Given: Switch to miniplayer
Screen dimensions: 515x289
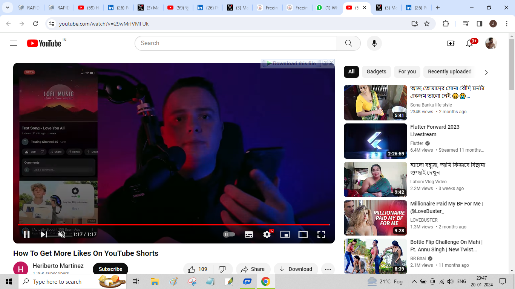Looking at the screenshot, I should (x=285, y=234).
